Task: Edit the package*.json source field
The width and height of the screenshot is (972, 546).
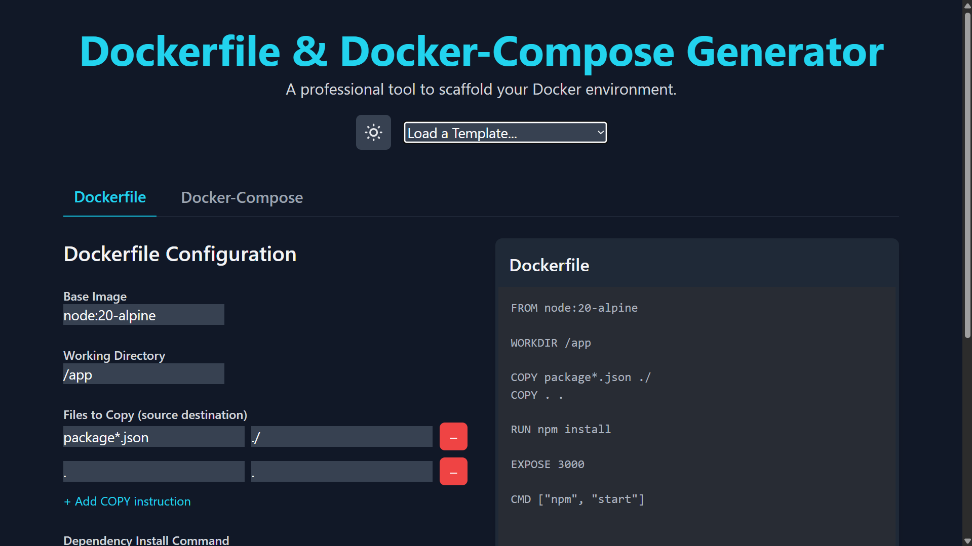Action: click(x=154, y=437)
